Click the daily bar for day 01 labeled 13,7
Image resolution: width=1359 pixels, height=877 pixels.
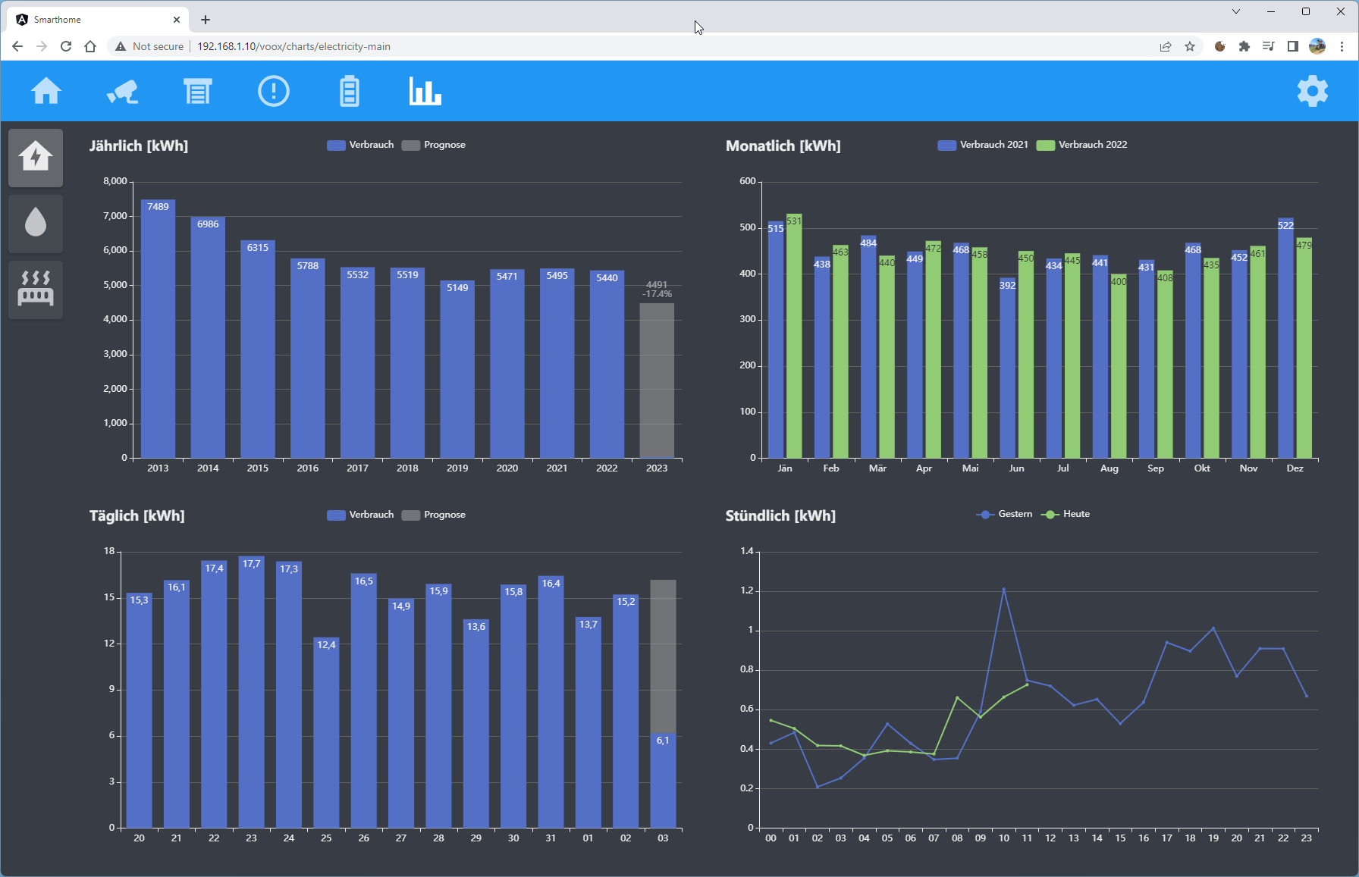coord(588,722)
